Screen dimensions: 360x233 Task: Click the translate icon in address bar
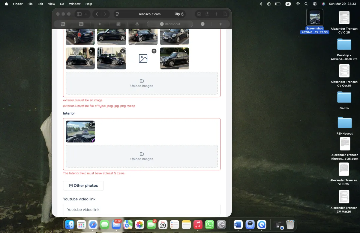177,14
